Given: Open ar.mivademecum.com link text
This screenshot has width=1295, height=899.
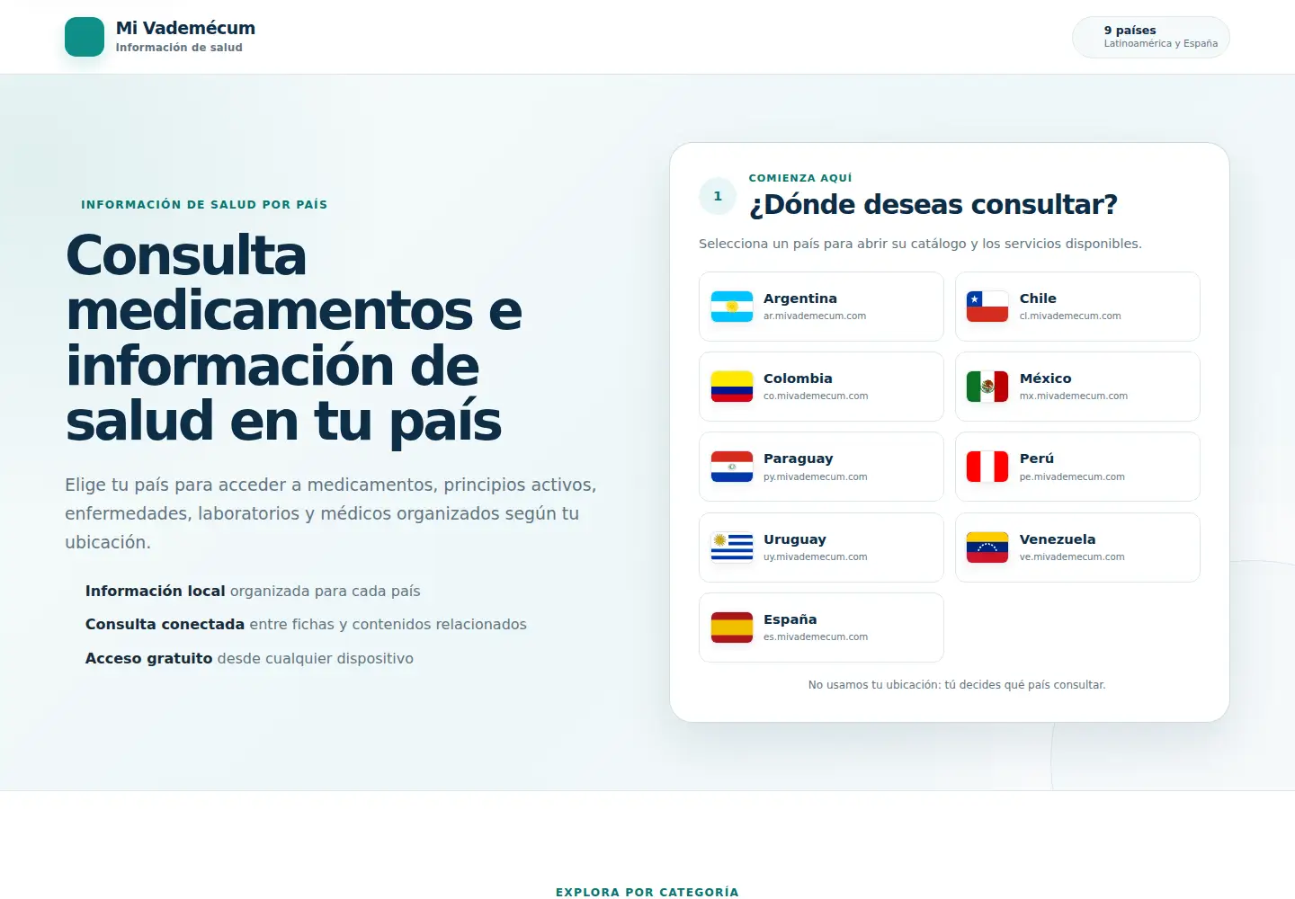Looking at the screenshot, I should coord(815,316).
